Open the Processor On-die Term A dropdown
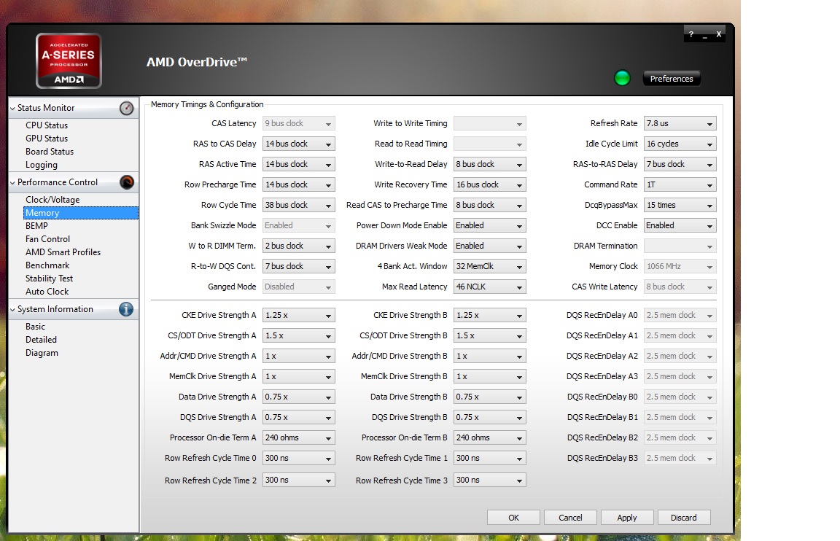Image resolution: width=840 pixels, height=541 pixels. coord(298,437)
